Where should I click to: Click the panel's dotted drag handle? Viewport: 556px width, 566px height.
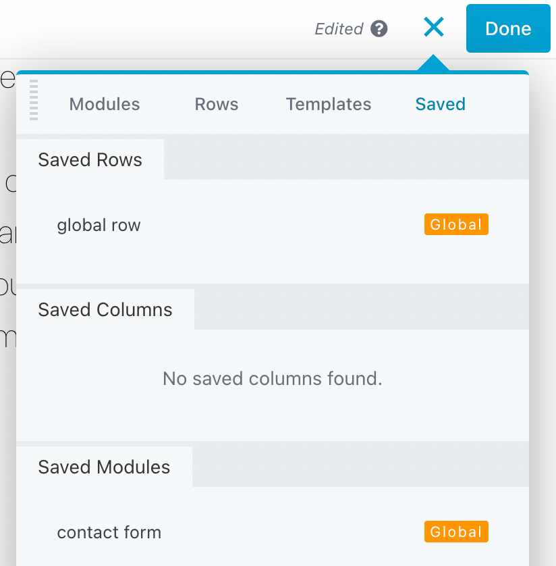point(34,100)
